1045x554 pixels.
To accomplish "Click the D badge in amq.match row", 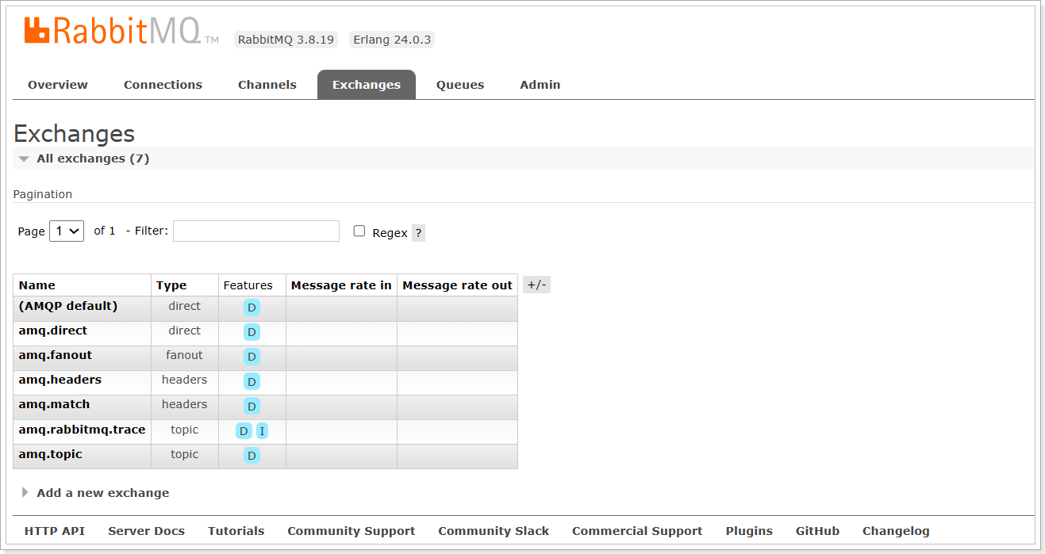I will pyautogui.click(x=252, y=406).
